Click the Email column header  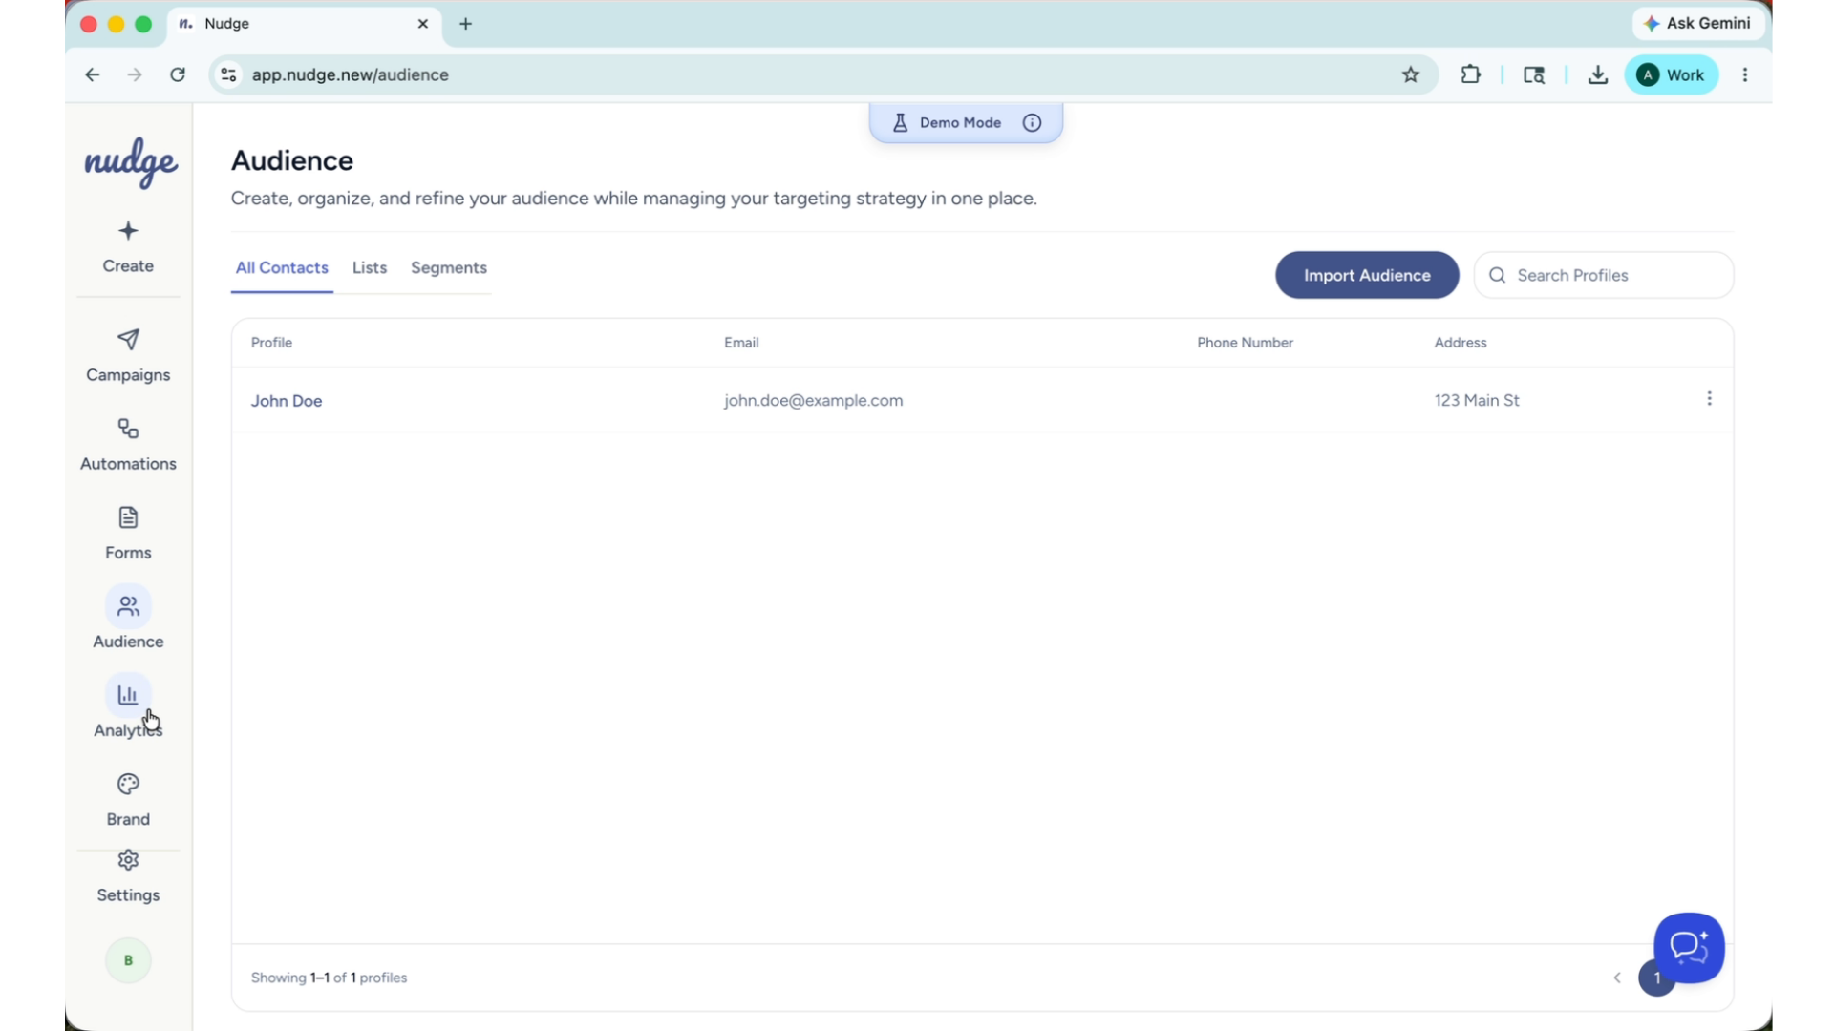click(x=741, y=343)
